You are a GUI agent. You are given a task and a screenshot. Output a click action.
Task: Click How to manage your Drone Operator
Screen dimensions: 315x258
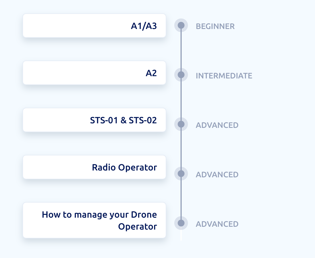pyautogui.click(x=94, y=220)
